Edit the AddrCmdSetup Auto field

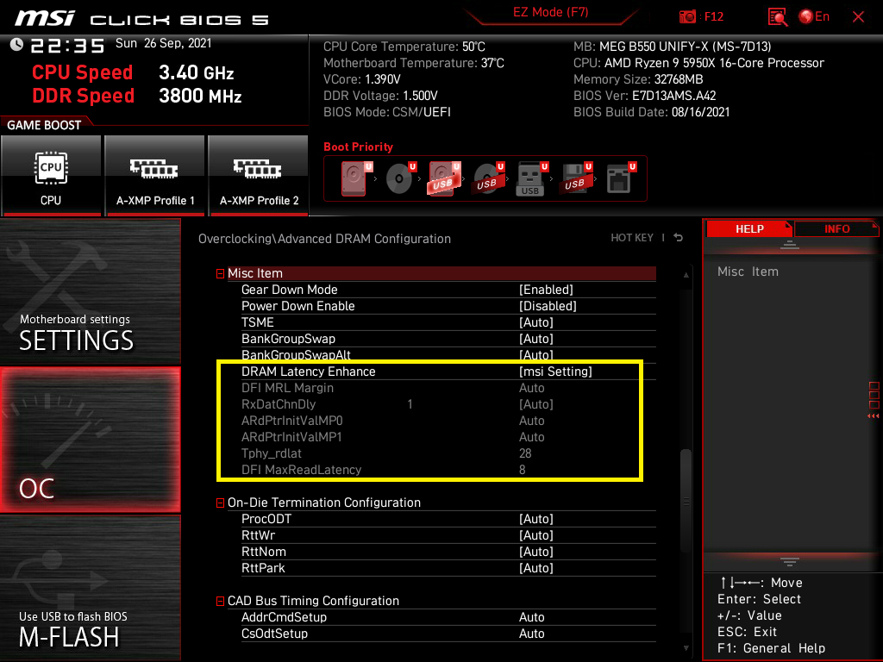click(531, 617)
